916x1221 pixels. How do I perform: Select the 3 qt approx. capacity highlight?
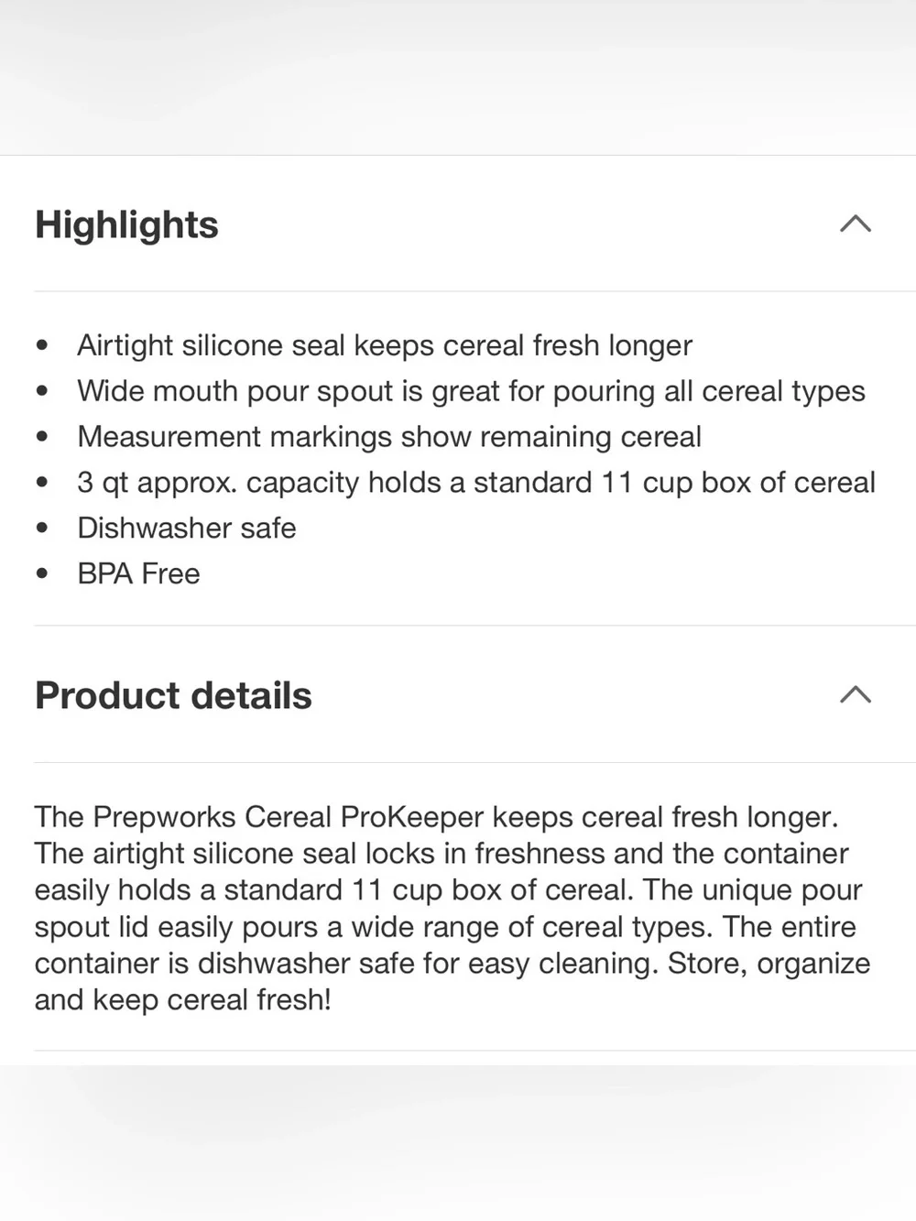click(x=476, y=483)
